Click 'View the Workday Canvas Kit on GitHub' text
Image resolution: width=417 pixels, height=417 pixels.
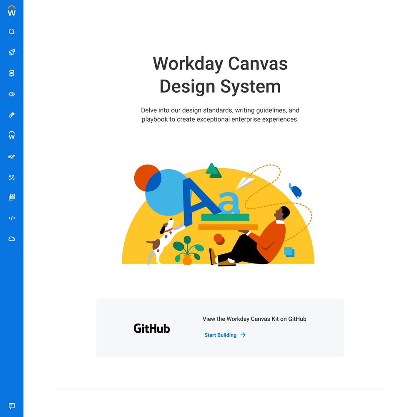[x=254, y=319]
